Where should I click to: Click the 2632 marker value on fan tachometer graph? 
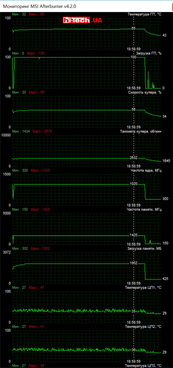[x=133, y=157]
